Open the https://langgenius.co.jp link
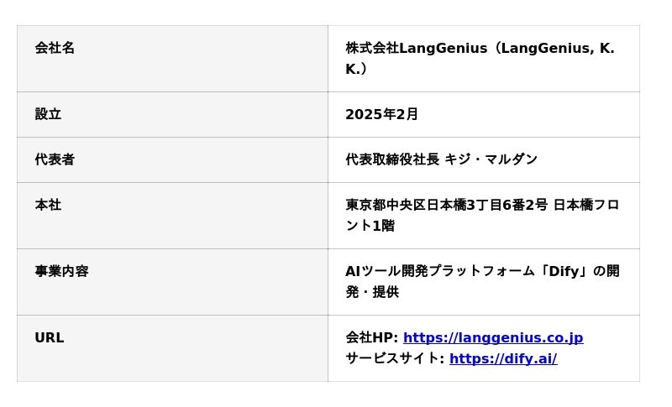672x407 pixels. pos(492,337)
